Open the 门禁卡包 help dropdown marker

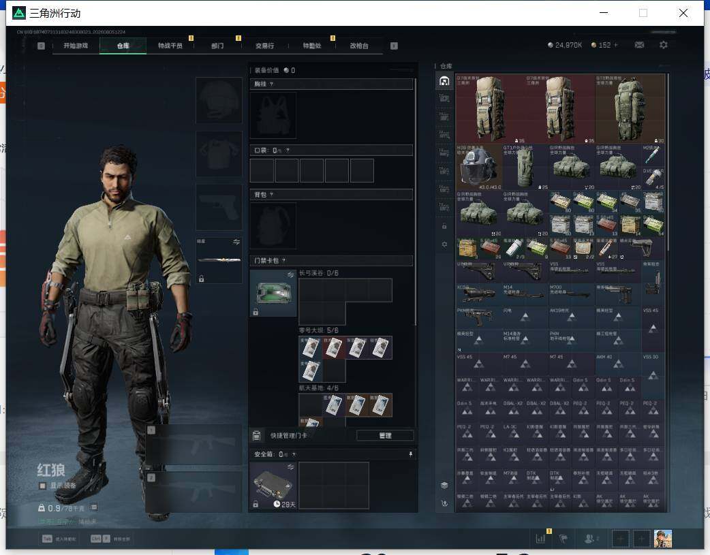(284, 260)
